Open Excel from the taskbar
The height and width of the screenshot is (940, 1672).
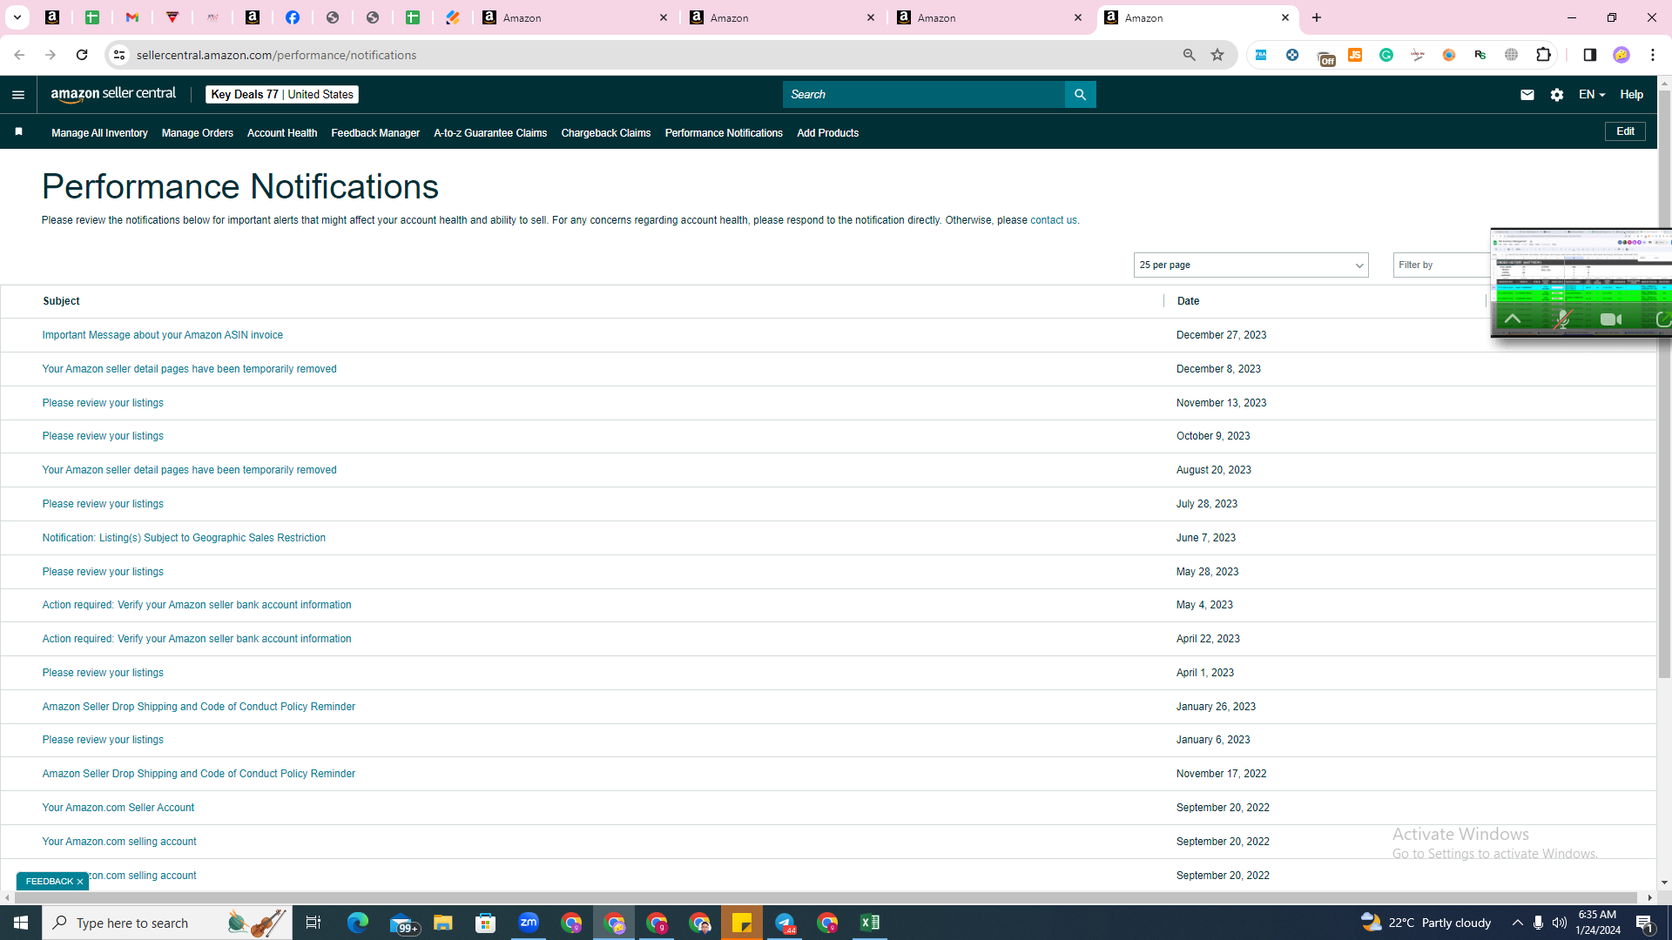click(x=870, y=923)
